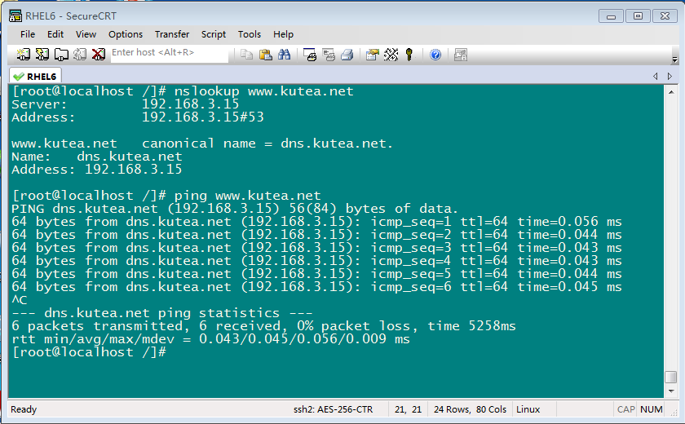Screen dimensions: 685x424
Task: Click the Disconnect red X icon
Action: click(x=99, y=55)
